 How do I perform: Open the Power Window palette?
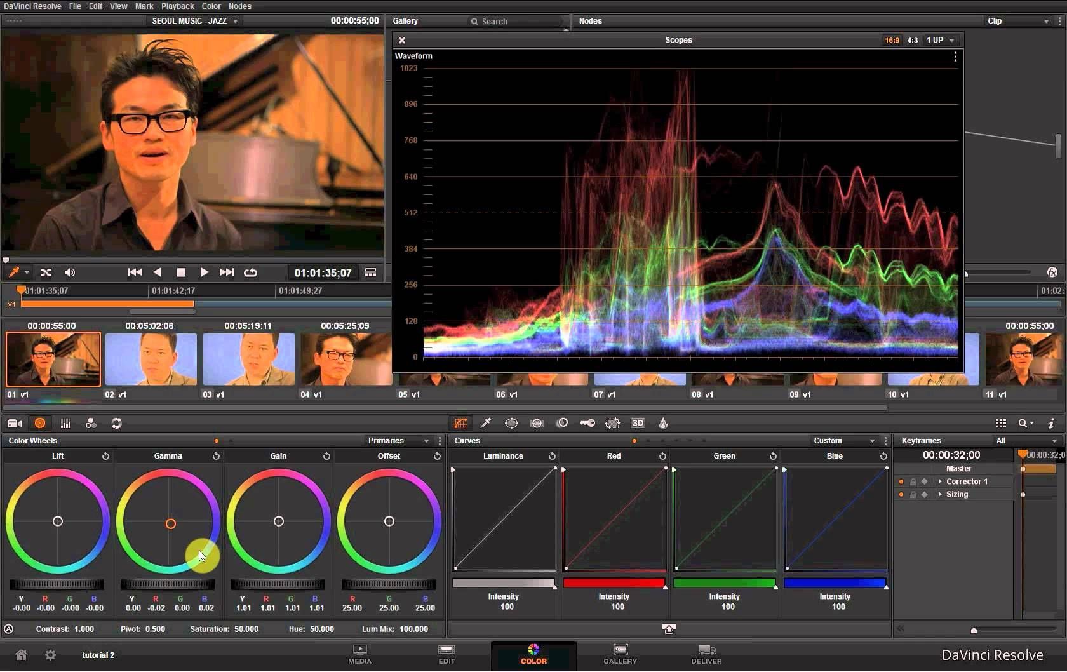[512, 423]
